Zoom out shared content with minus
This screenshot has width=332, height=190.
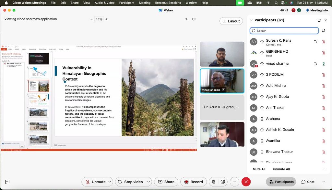coord(91,19)
